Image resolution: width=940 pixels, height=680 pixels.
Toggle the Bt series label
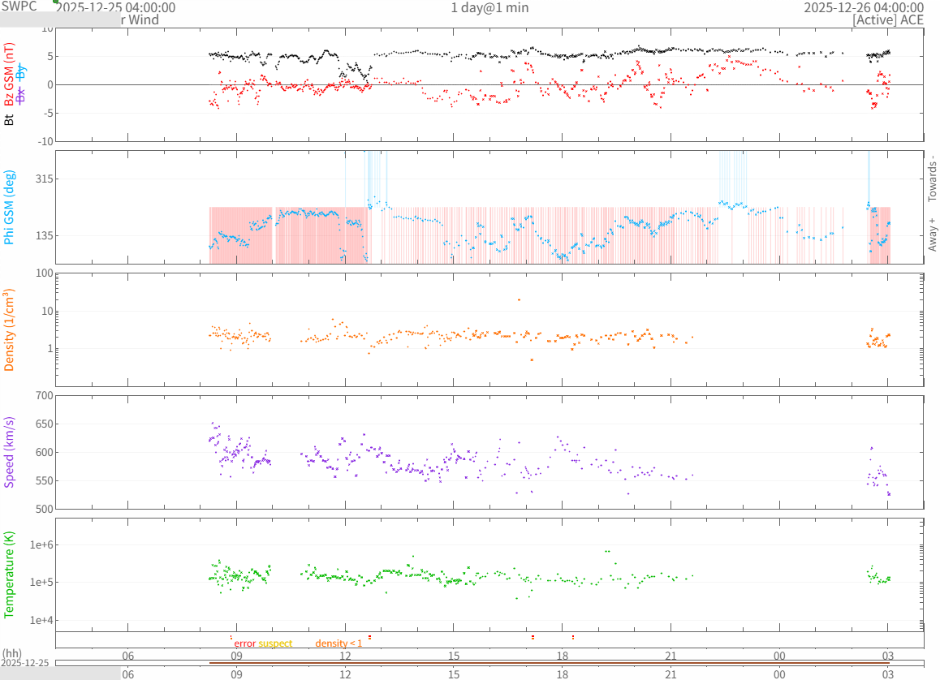(9, 119)
